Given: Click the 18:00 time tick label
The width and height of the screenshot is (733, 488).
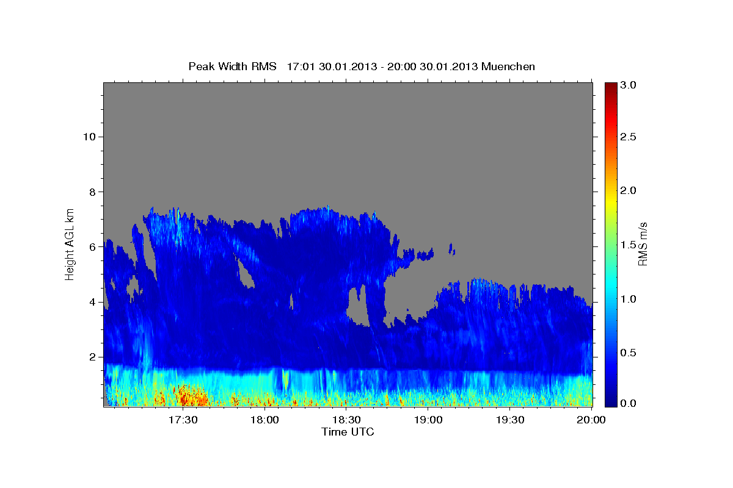Looking at the screenshot, I should [264, 420].
